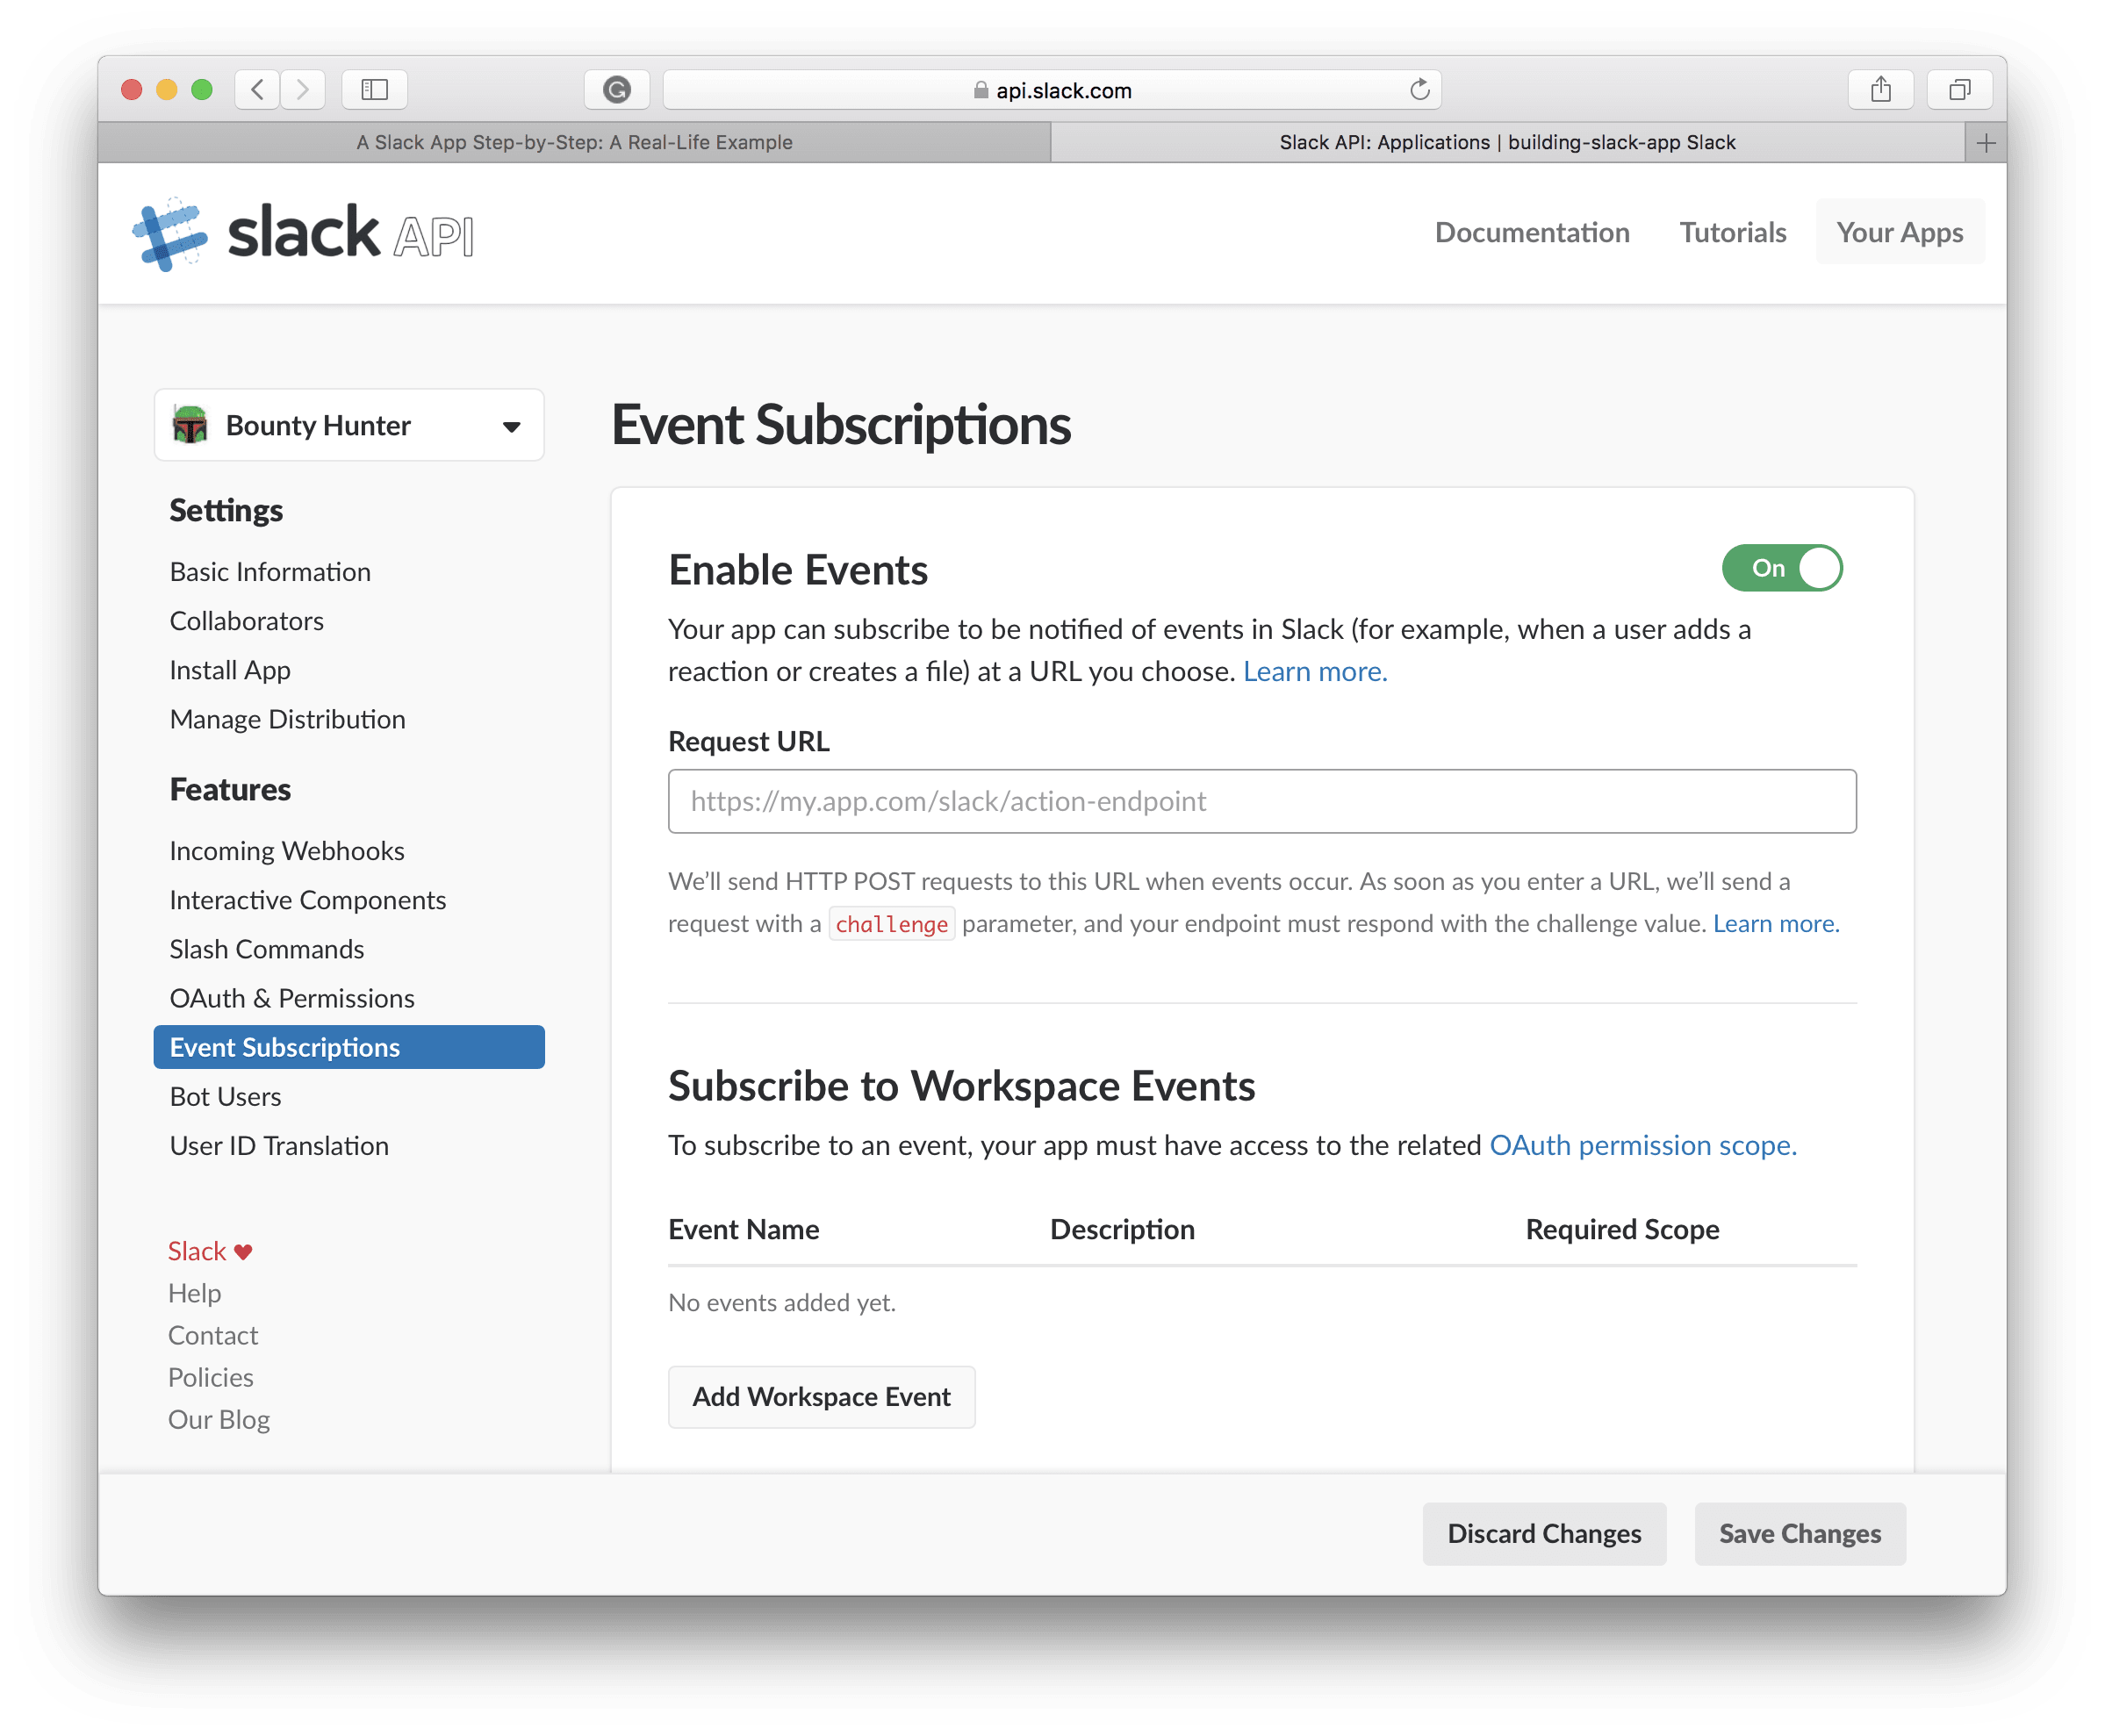This screenshot has height=1736, width=2105.
Task: Click the Slack API logo
Action: [x=300, y=232]
